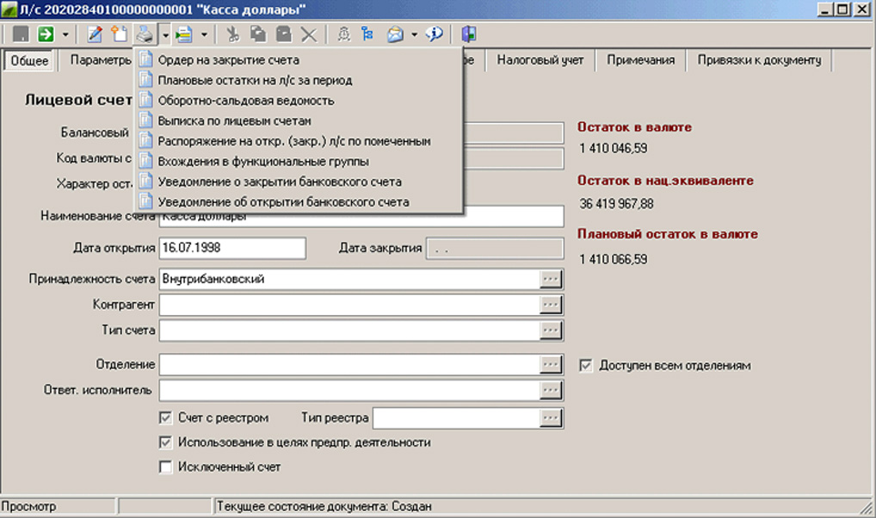This screenshot has height=518, width=876.
Task: Click into the 'Дата открытия' date field
Action: coord(232,249)
